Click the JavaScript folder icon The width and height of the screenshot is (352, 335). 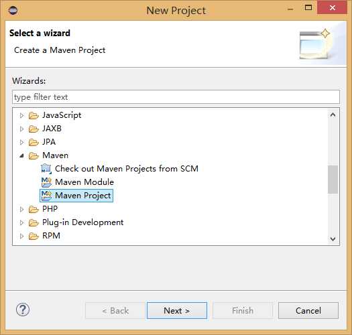[34, 115]
